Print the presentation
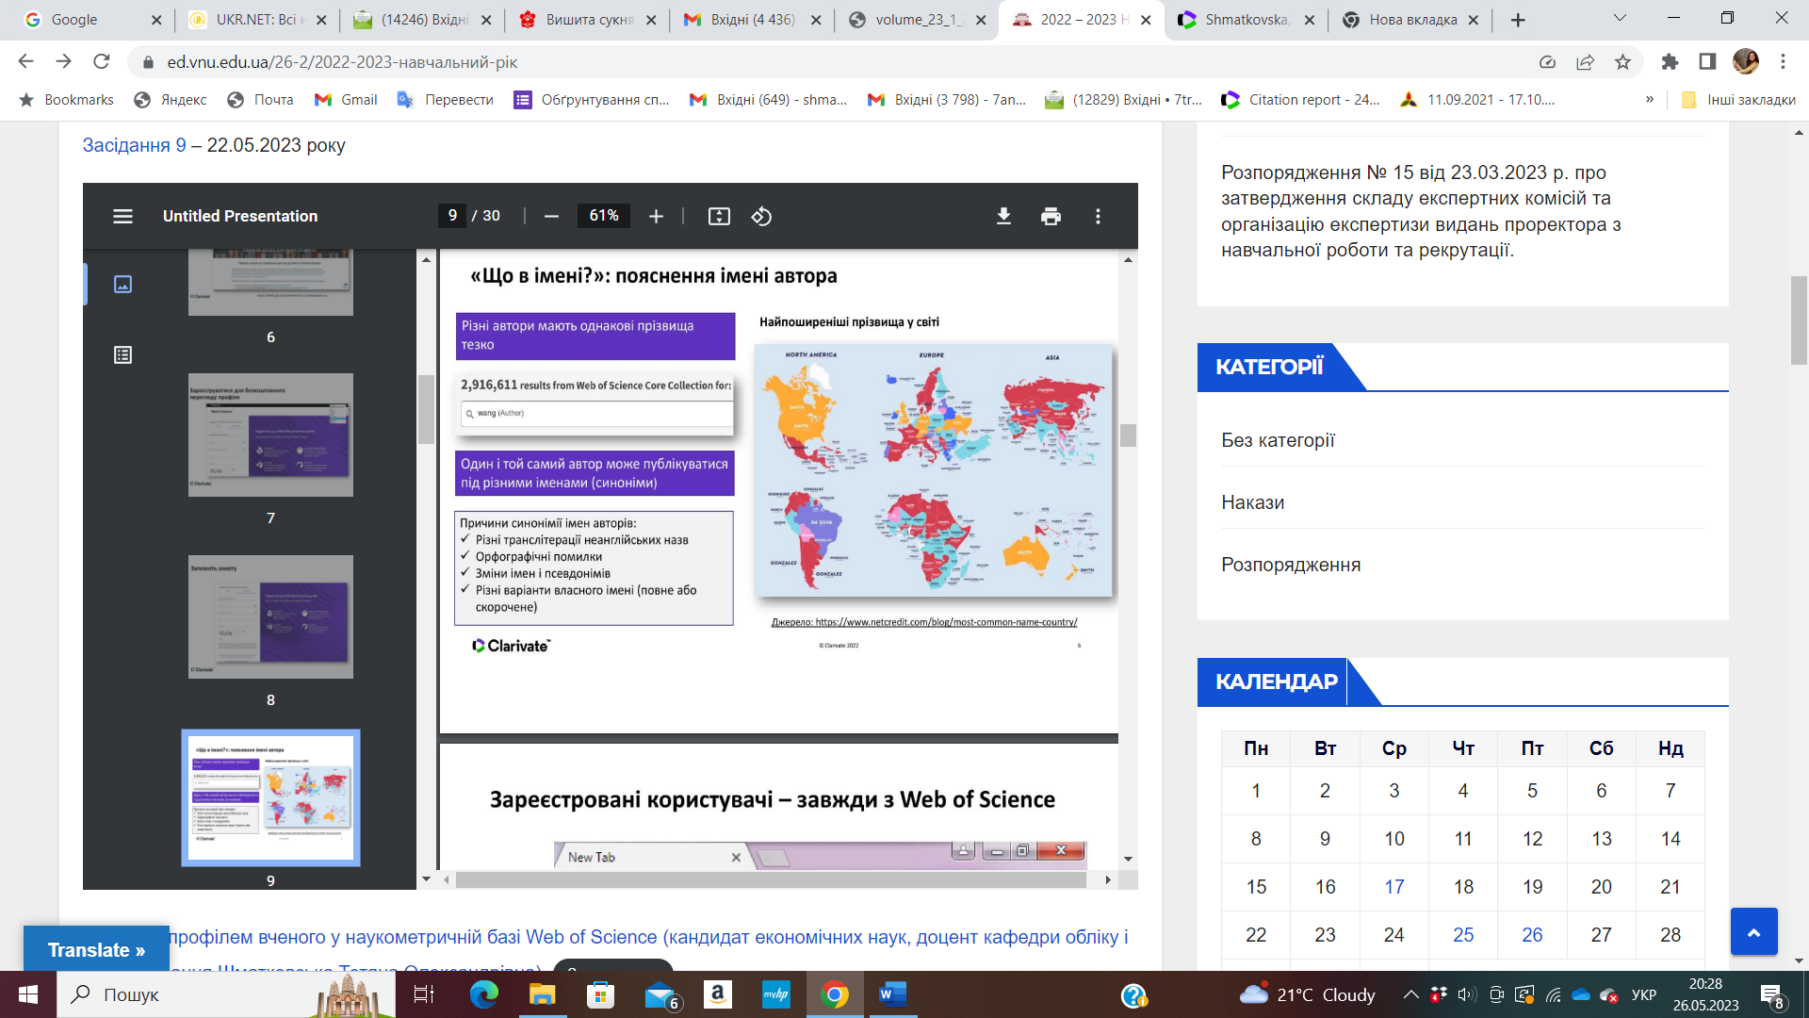1809x1018 pixels. pyautogui.click(x=1049, y=216)
